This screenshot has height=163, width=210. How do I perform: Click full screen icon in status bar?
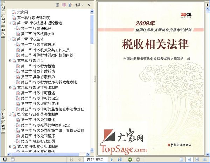click(5, 160)
